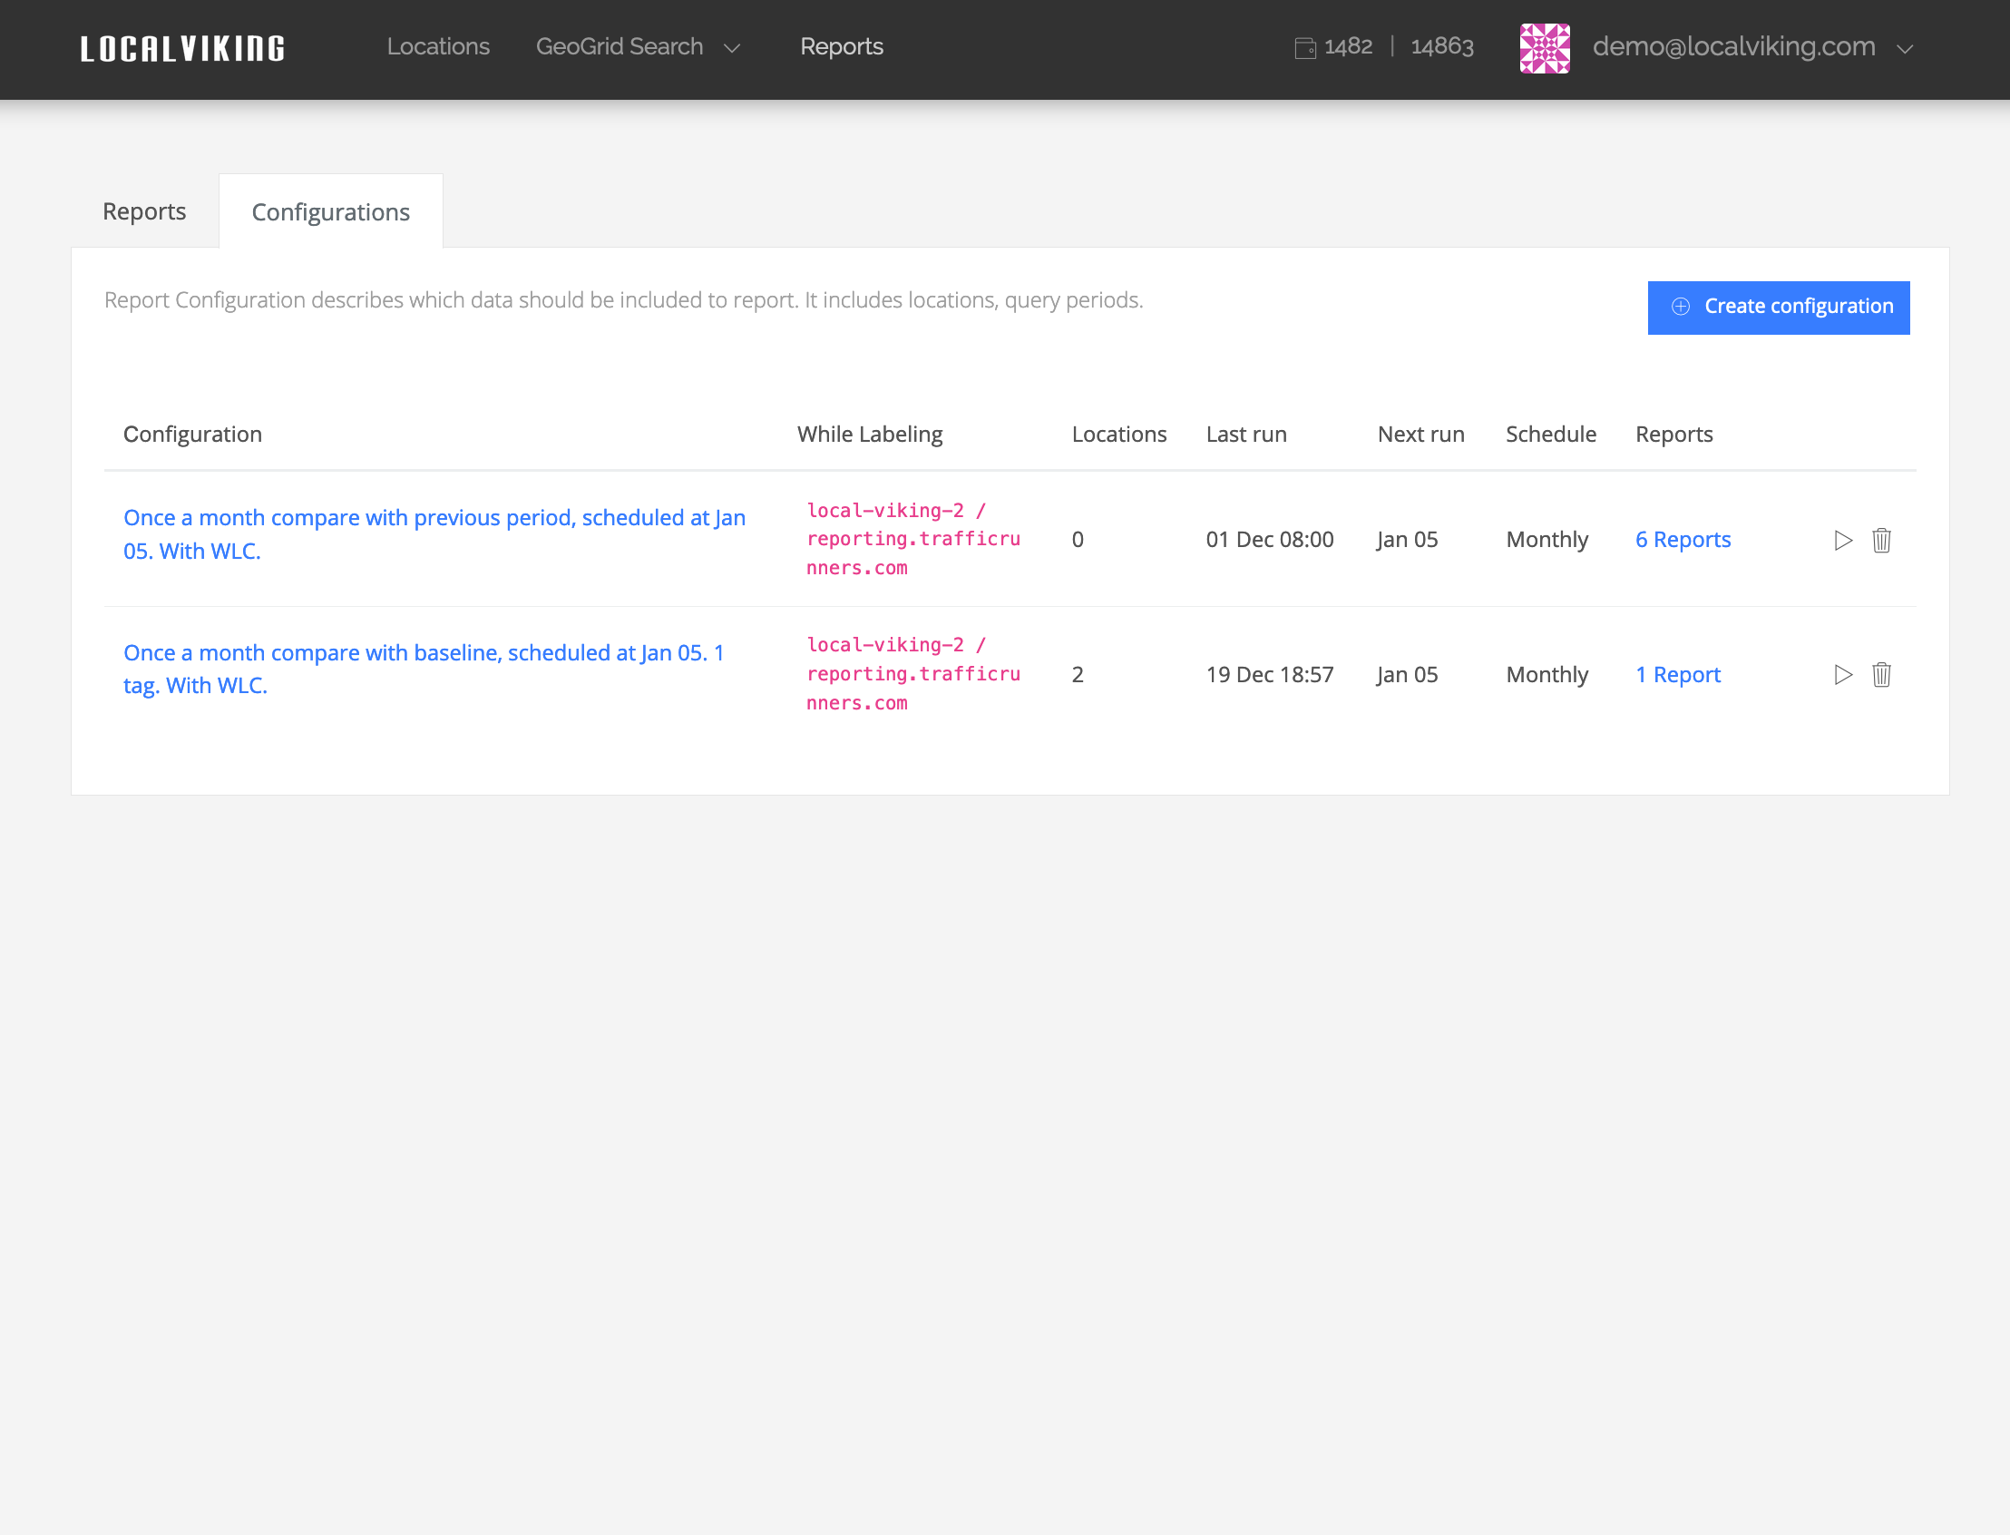
Task: Click the wallet credits icon
Action: pyautogui.click(x=1304, y=47)
